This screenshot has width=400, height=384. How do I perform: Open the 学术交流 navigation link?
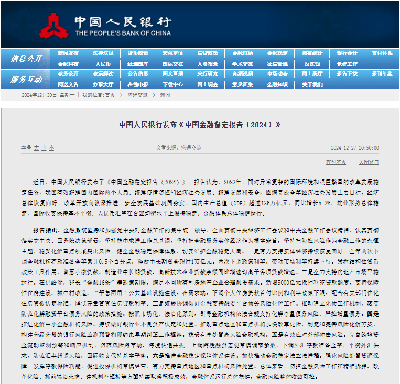click(x=242, y=64)
